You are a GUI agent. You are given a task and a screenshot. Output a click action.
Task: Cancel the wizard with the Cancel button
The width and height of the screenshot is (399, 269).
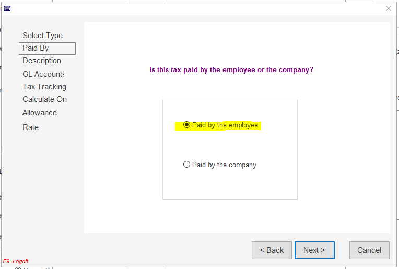369,250
